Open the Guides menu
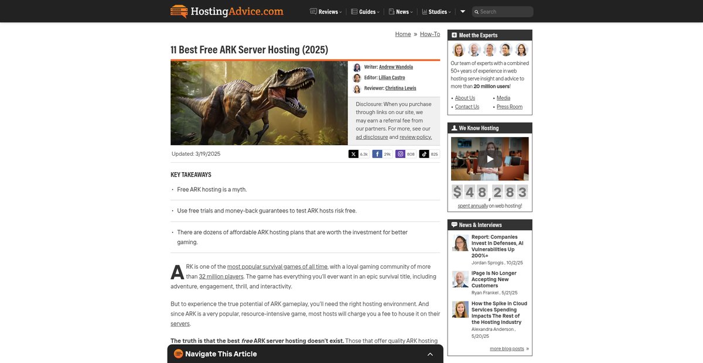This screenshot has width=703, height=363. tap(365, 12)
